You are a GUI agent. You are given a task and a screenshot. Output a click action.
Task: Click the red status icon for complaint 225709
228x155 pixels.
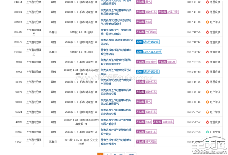[x=208, y=32]
